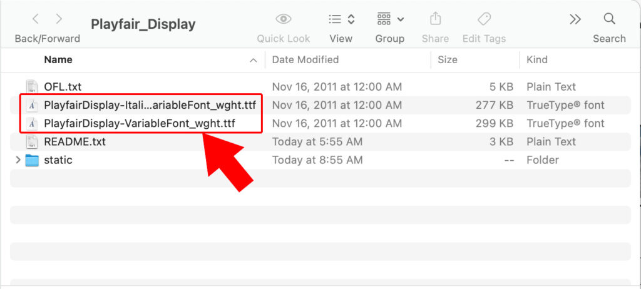This screenshot has width=641, height=289.
Task: Click the Share icon in the toolbar
Action: (x=436, y=19)
